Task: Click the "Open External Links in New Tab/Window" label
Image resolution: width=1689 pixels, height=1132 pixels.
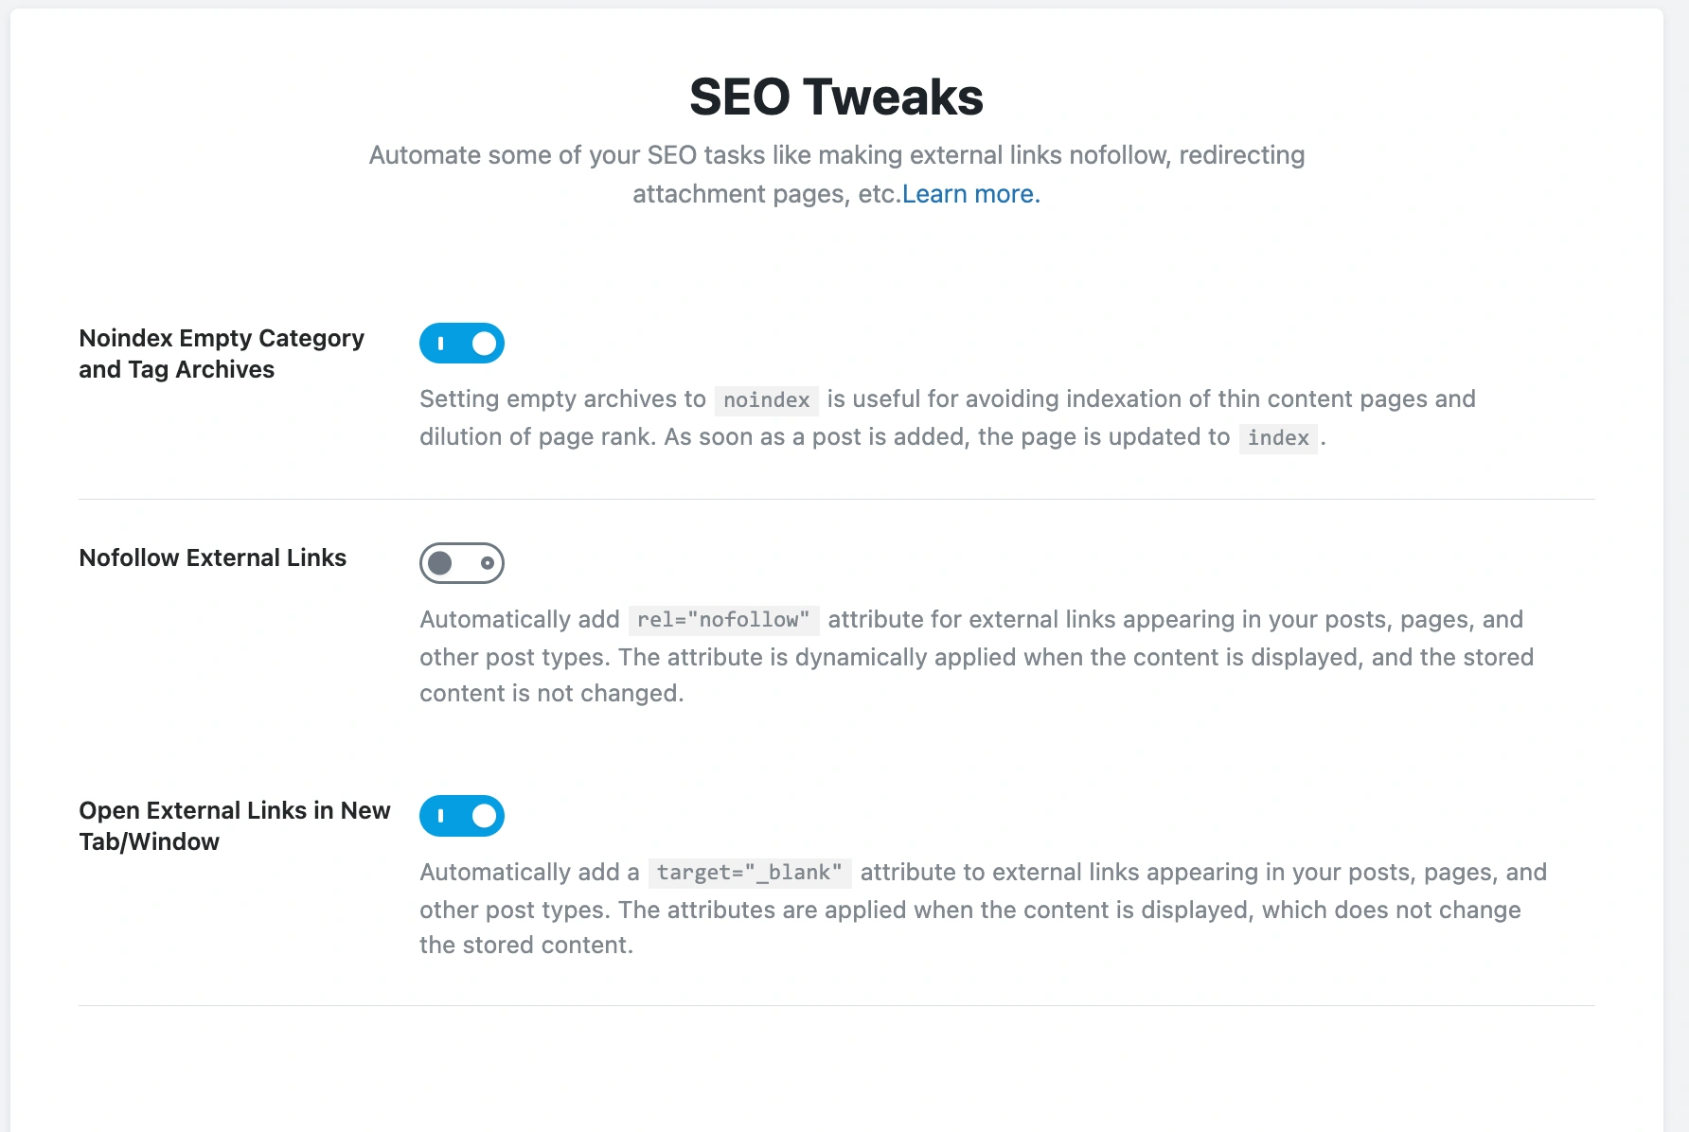Action: [234, 826]
